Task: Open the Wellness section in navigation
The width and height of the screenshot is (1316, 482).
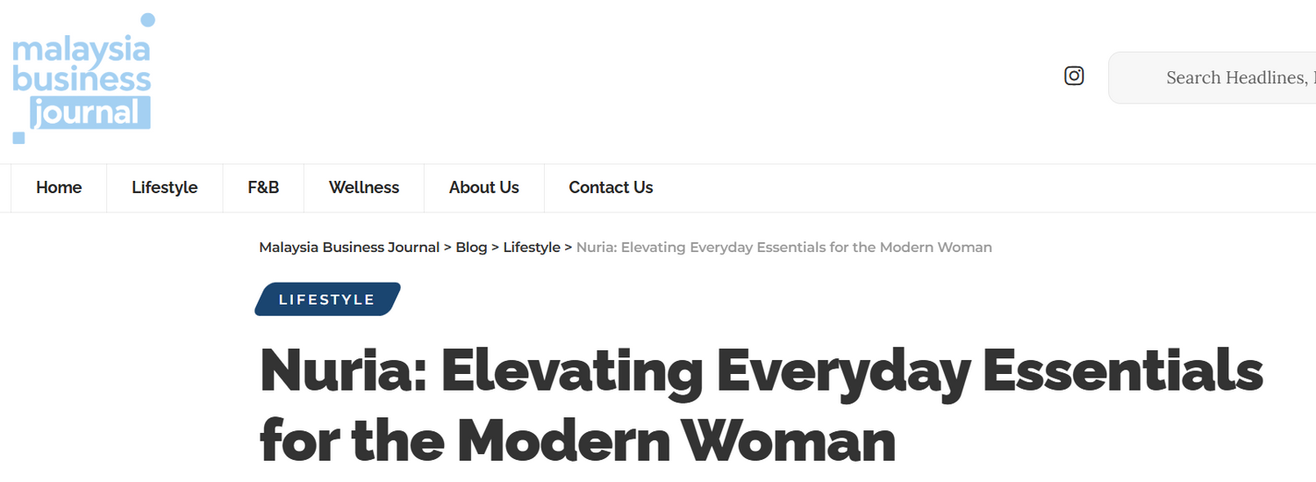Action: pyautogui.click(x=364, y=187)
